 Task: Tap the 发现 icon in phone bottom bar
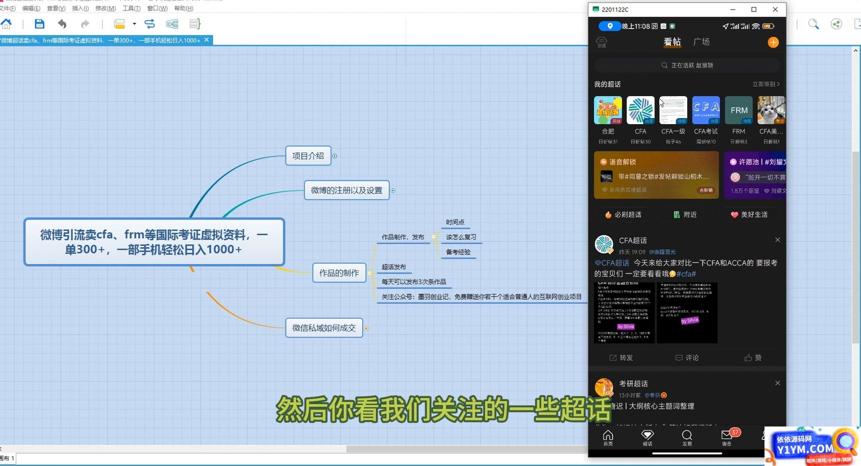687,437
